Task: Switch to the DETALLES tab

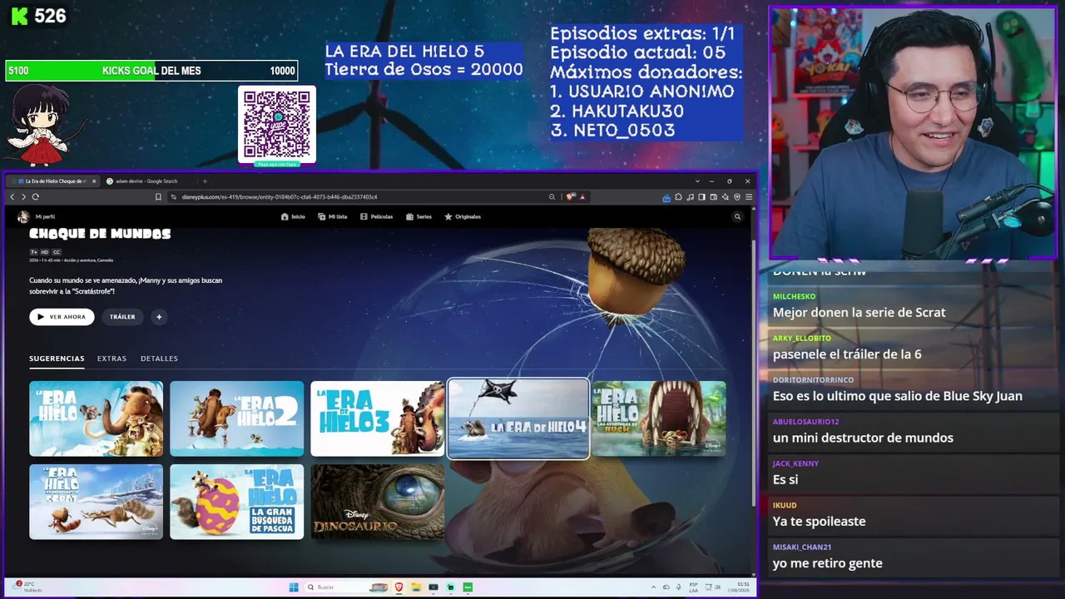Action: (x=159, y=359)
